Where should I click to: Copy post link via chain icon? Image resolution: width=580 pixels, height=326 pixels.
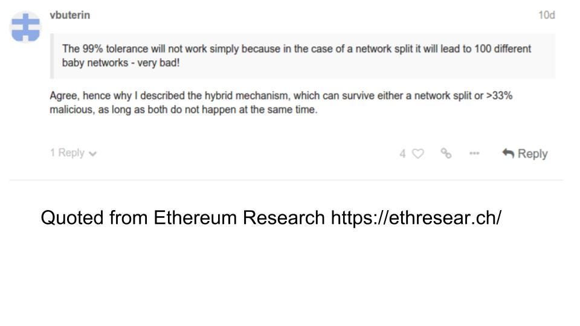[446, 153]
